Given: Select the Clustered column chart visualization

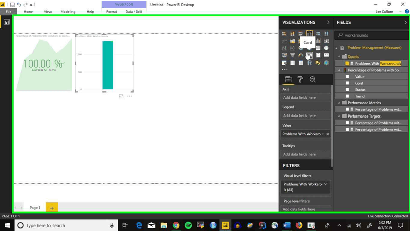Looking at the screenshot, I should point(310,34).
